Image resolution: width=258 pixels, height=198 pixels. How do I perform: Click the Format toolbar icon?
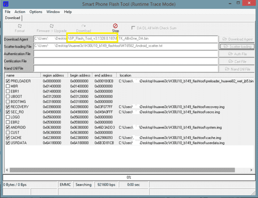click(x=19, y=26)
